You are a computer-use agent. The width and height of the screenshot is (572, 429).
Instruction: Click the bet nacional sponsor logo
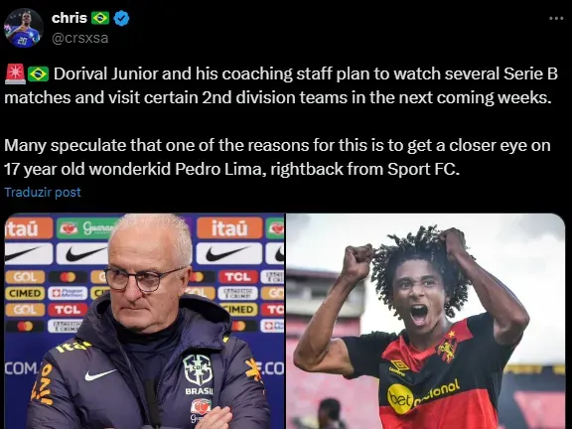click(x=423, y=395)
